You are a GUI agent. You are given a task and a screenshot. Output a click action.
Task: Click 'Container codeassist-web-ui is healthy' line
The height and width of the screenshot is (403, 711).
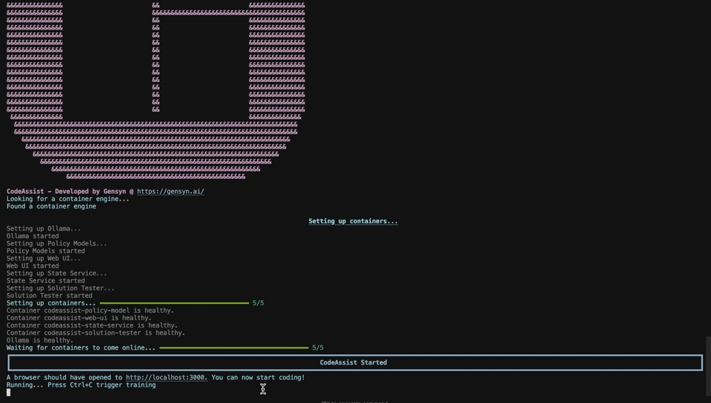pos(79,318)
